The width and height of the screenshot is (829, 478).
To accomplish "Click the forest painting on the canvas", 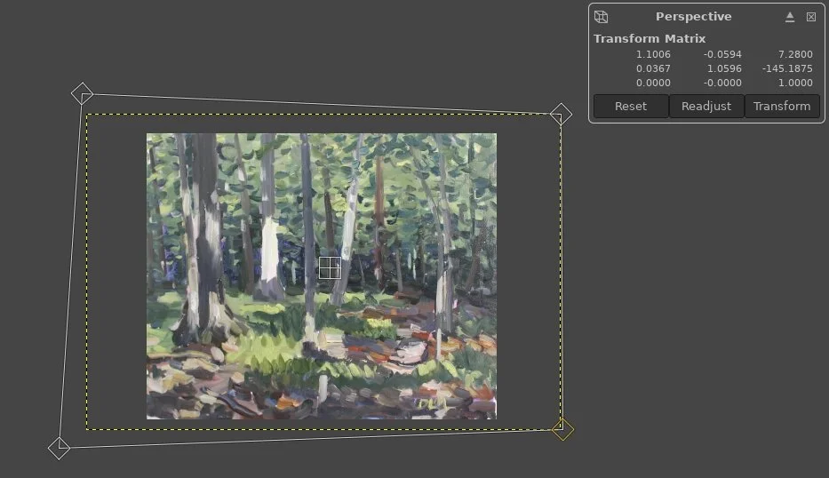I will tap(322, 276).
